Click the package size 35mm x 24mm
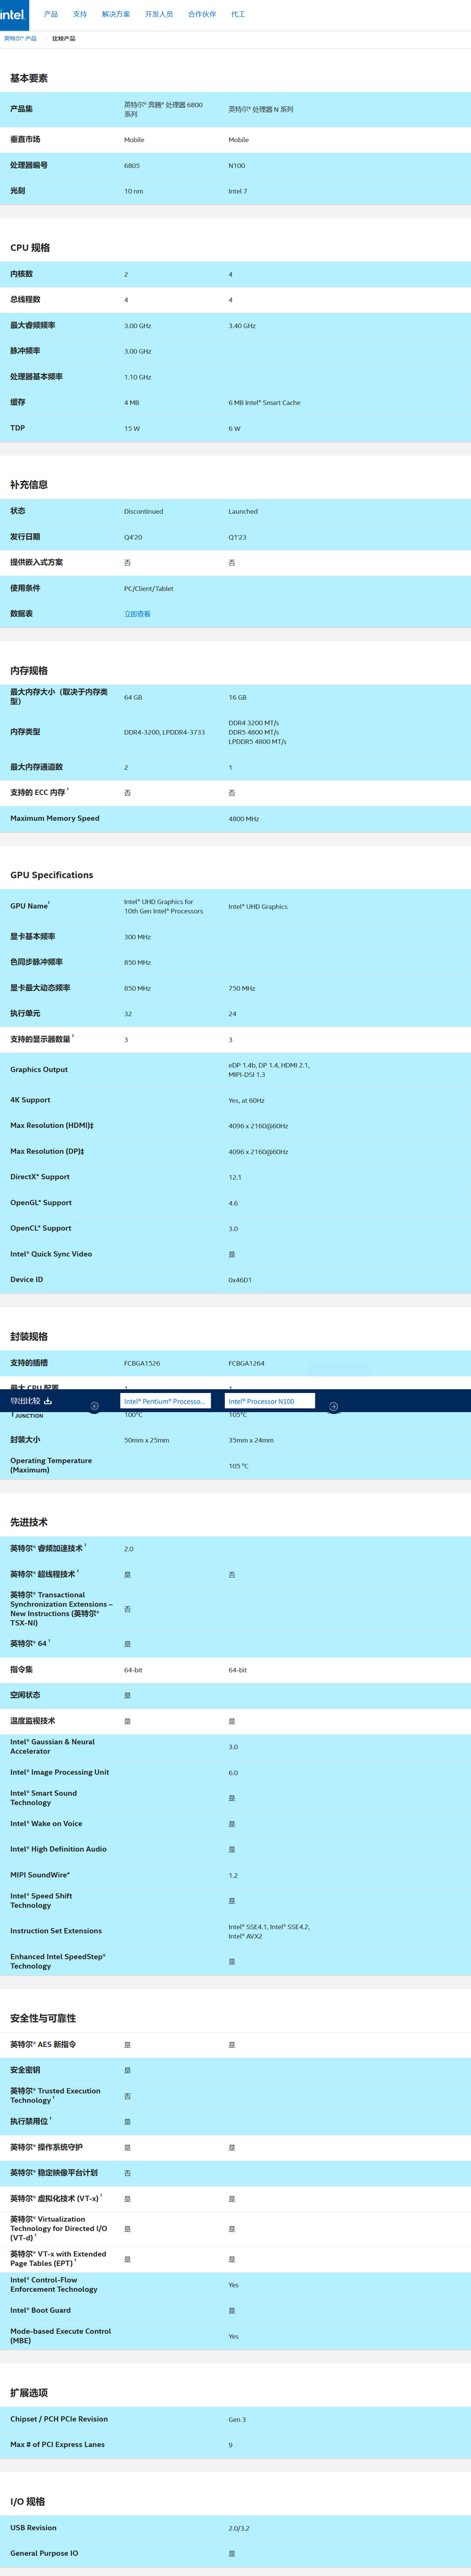This screenshot has width=471, height=2576. click(251, 1440)
